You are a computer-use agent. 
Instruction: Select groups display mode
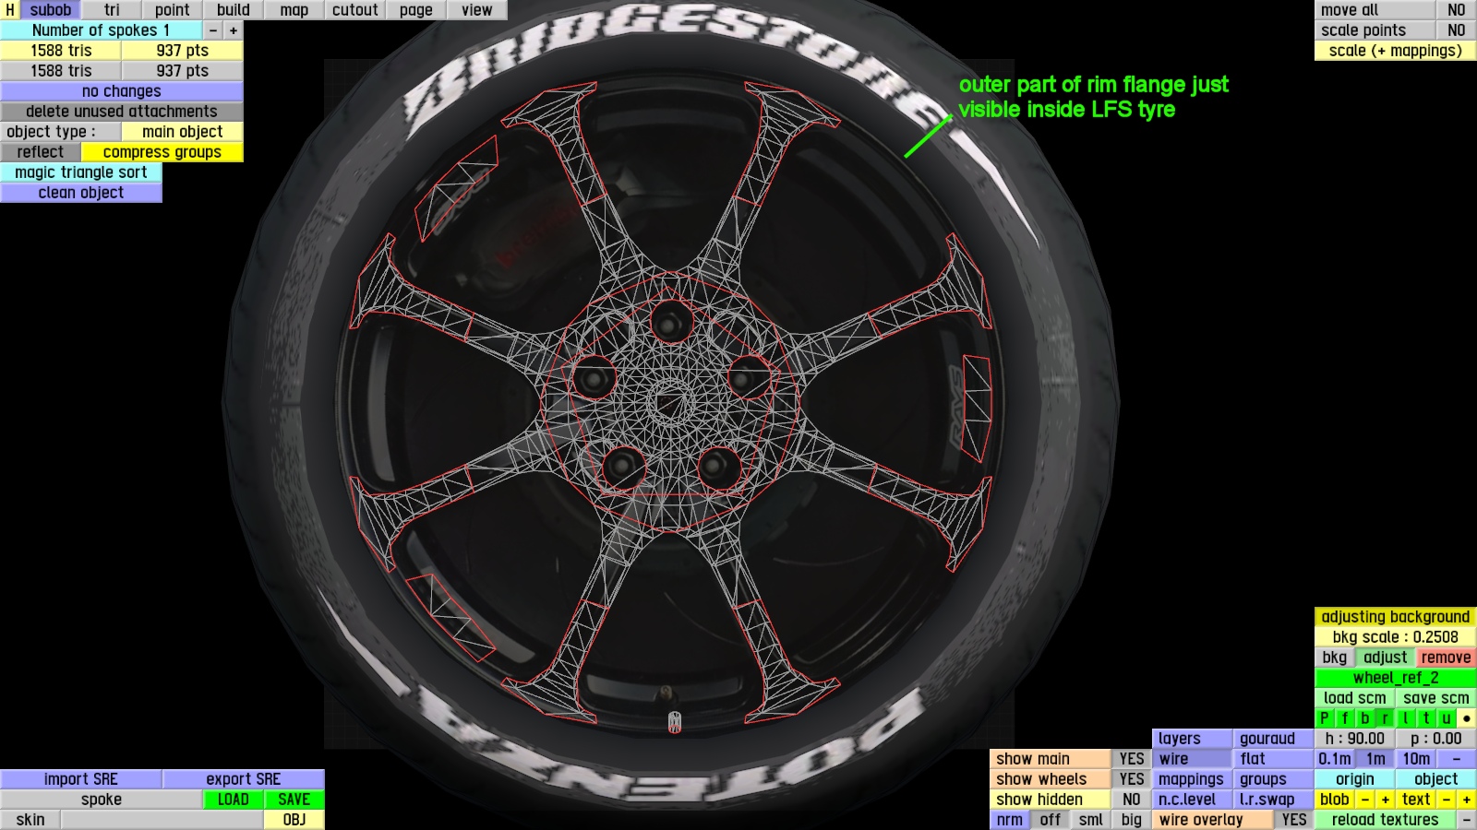click(x=1274, y=779)
